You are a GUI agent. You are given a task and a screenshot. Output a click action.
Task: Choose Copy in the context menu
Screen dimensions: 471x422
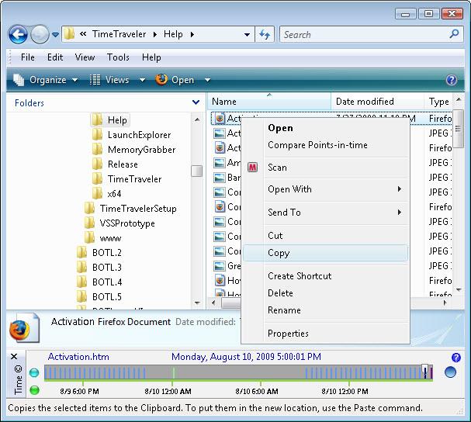point(325,253)
